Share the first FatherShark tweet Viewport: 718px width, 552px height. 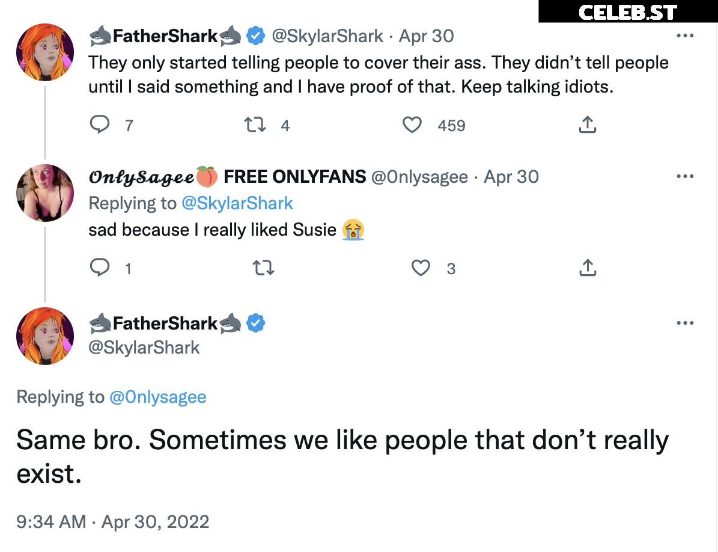click(x=587, y=124)
